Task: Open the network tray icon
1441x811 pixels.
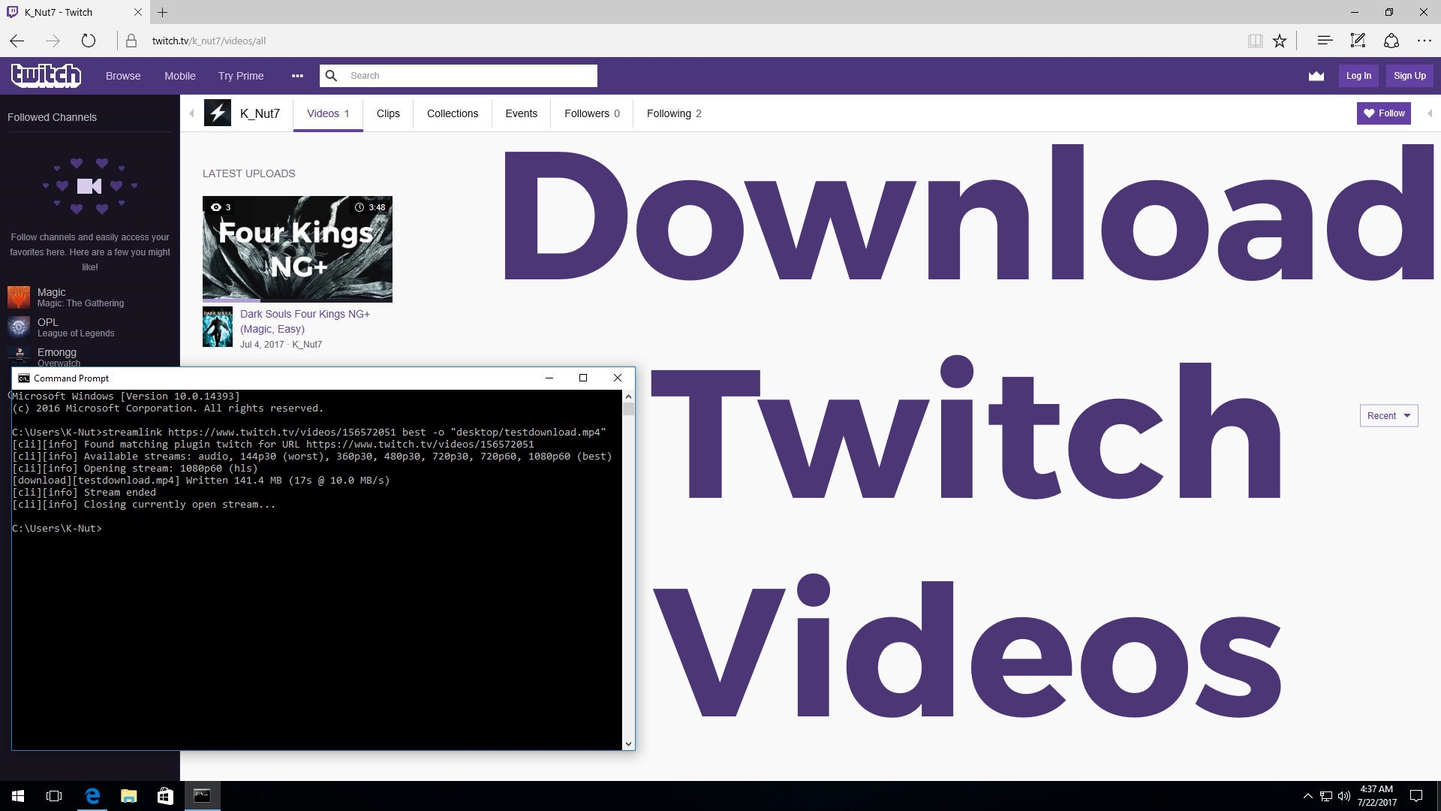Action: [1326, 796]
